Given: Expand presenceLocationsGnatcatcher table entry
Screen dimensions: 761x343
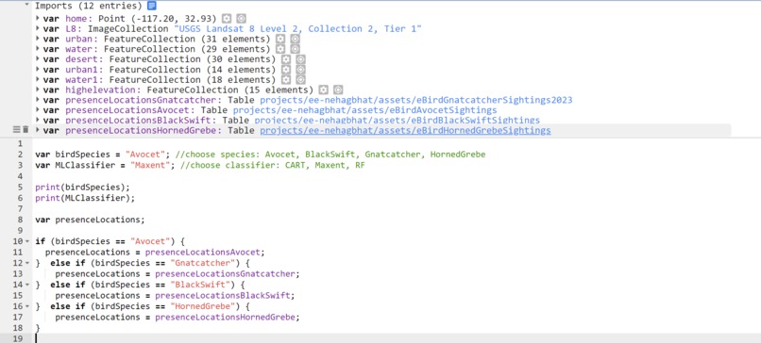Looking at the screenshot, I should coord(38,99).
